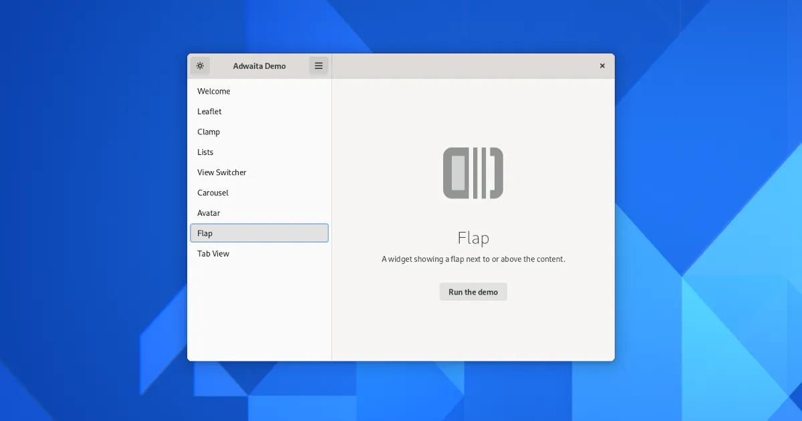Choose Lists from the sidebar

(x=206, y=152)
